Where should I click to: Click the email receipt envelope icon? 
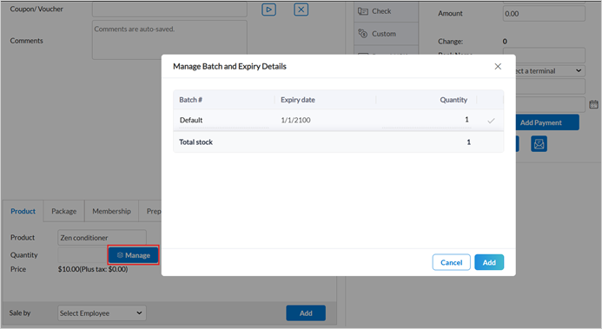539,144
